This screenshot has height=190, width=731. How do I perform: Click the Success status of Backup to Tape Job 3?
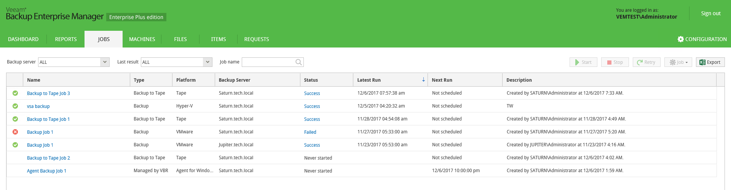(312, 93)
